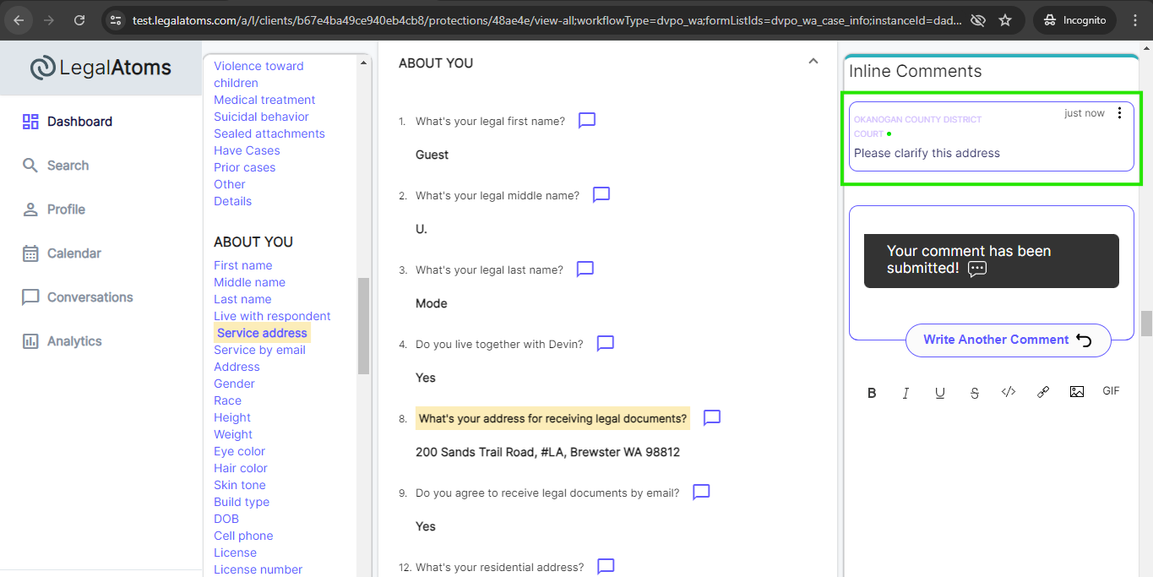
Task: Open comment icon for legal last name question
Action: [x=585, y=269]
